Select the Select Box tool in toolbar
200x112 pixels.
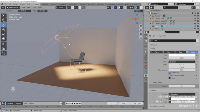click(4, 16)
